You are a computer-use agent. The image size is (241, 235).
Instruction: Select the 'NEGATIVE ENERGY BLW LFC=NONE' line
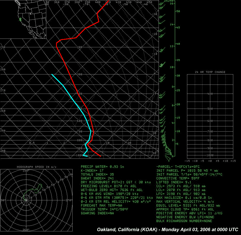pos(185,217)
